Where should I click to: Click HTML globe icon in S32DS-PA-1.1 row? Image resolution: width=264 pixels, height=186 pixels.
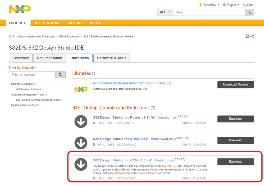[94, 123]
